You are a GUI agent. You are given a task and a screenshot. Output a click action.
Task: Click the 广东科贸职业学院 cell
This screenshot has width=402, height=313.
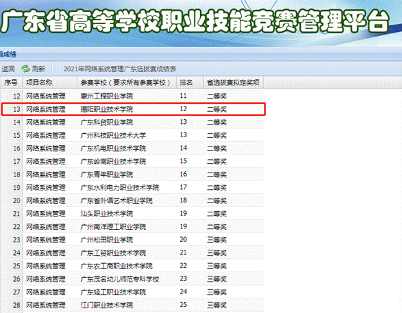point(107,122)
